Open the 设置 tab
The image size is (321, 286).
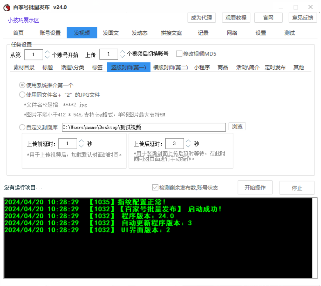pyautogui.click(x=261, y=33)
